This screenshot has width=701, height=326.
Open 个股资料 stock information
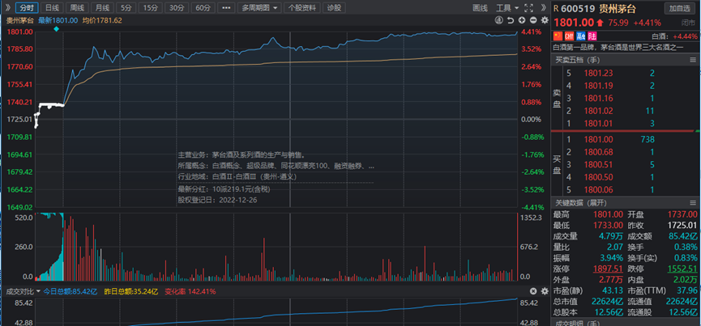(x=302, y=7)
